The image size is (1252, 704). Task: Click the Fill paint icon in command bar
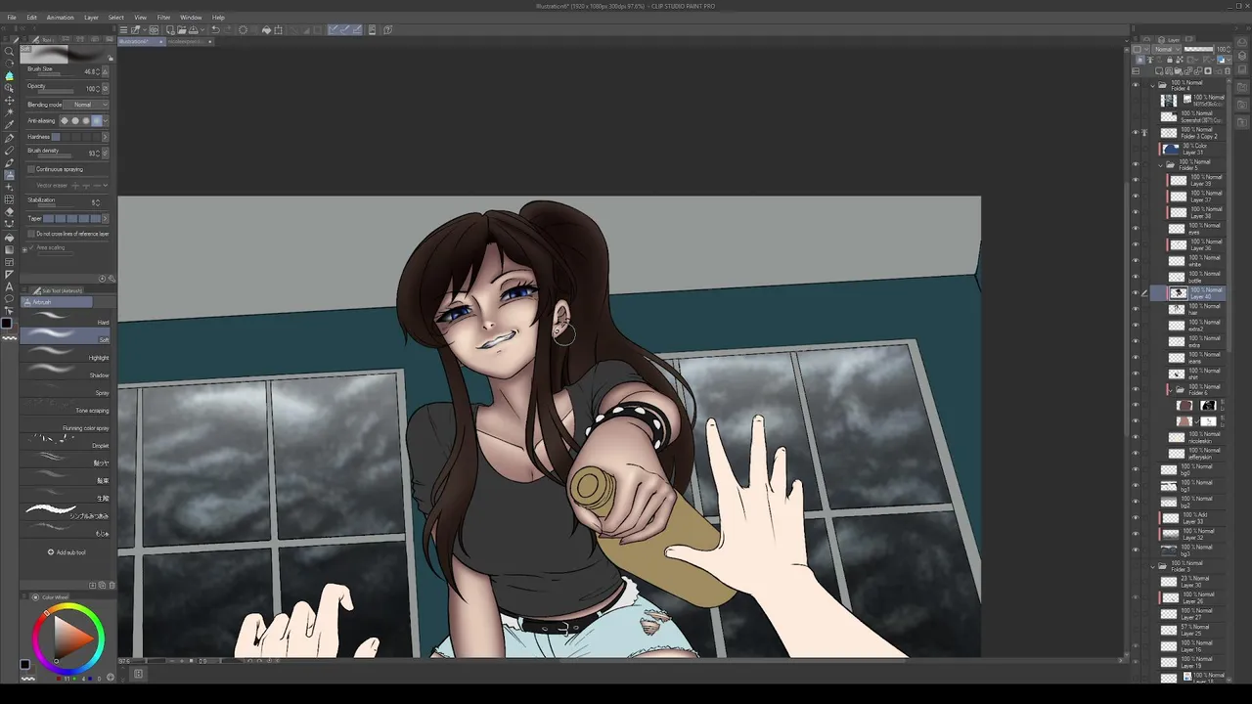(266, 30)
